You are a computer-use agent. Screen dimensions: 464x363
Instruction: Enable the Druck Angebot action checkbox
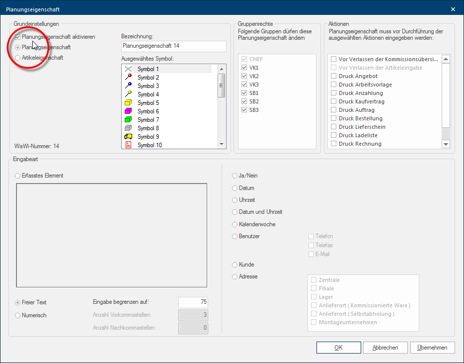point(334,76)
